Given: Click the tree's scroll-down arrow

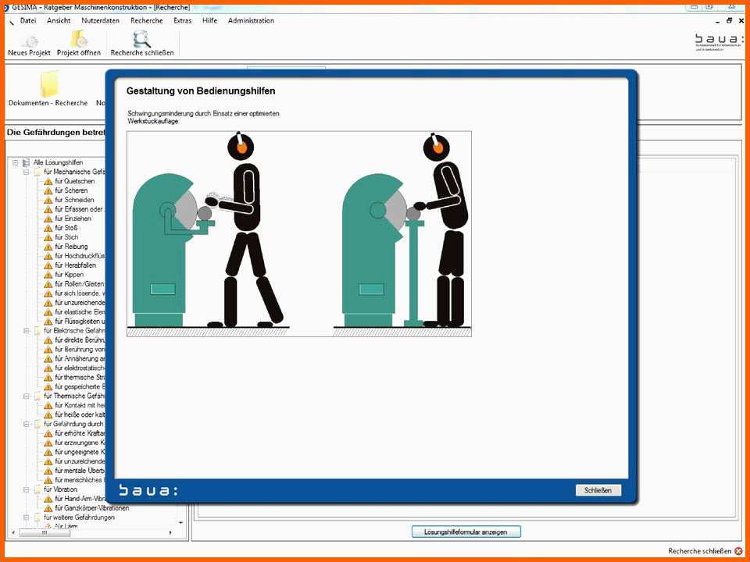Looking at the screenshot, I should coord(180,523).
